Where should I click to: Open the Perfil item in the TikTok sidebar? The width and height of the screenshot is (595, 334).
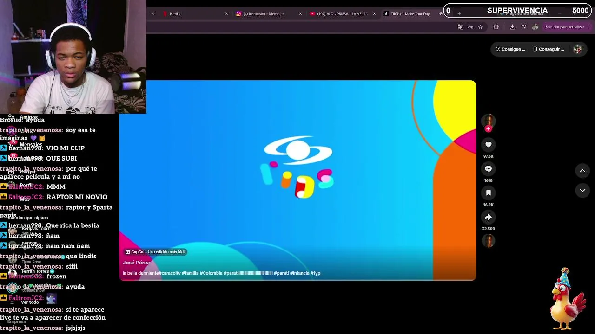26,185
